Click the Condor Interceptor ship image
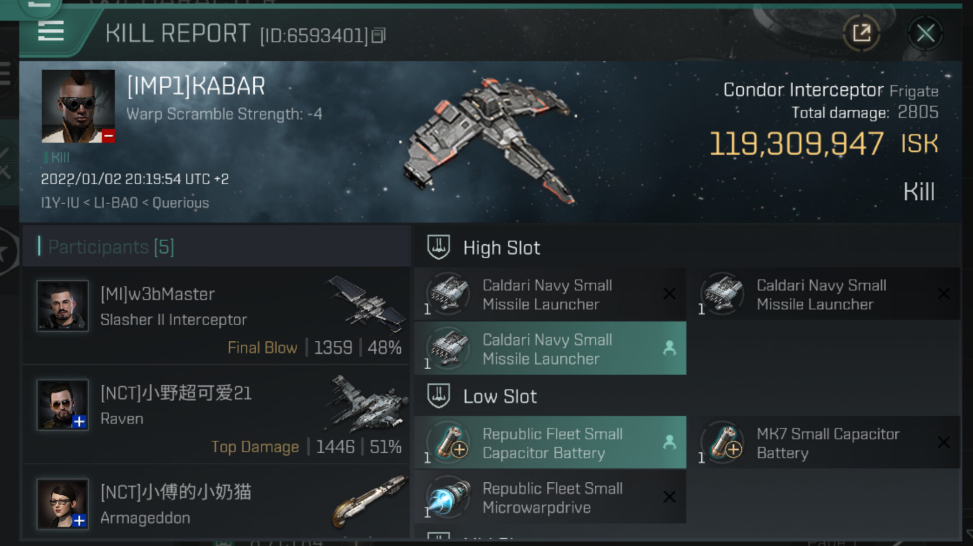 coord(491,141)
